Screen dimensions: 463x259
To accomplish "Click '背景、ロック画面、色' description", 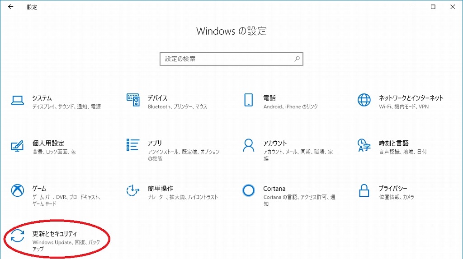I will click(54, 152).
